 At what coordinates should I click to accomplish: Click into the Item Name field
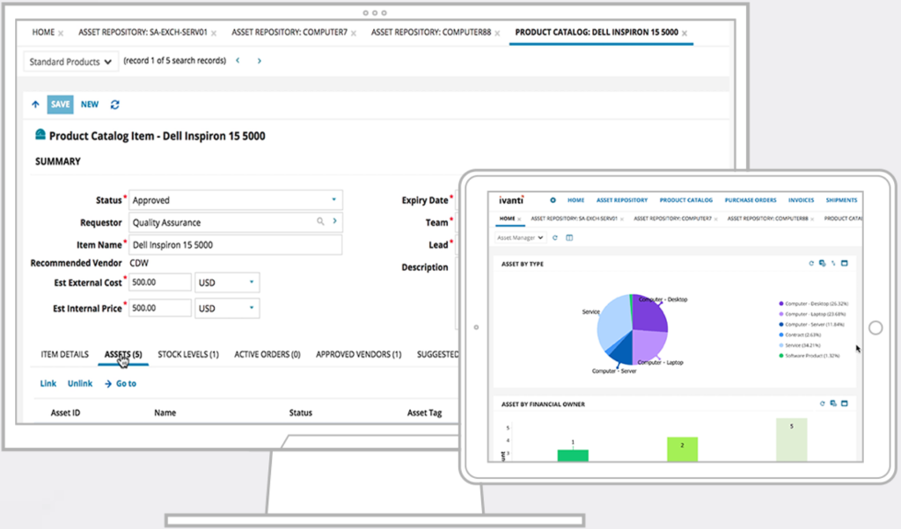point(236,244)
